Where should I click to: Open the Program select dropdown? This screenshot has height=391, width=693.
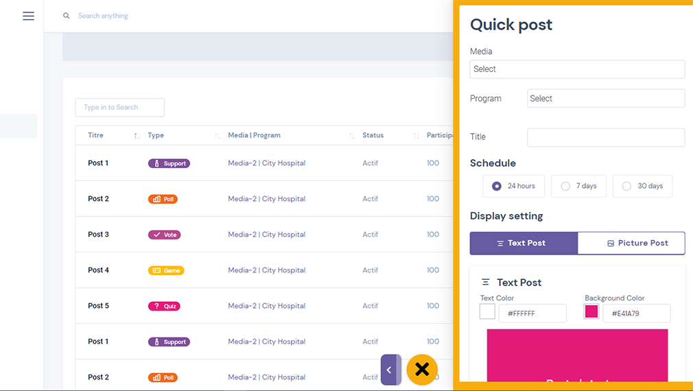click(606, 99)
